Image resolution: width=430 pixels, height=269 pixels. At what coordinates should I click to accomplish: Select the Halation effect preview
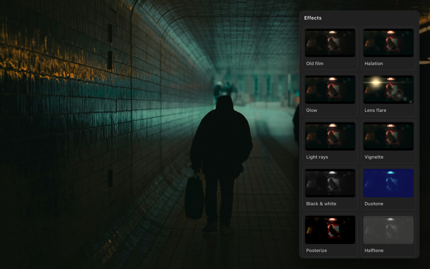pyautogui.click(x=388, y=43)
